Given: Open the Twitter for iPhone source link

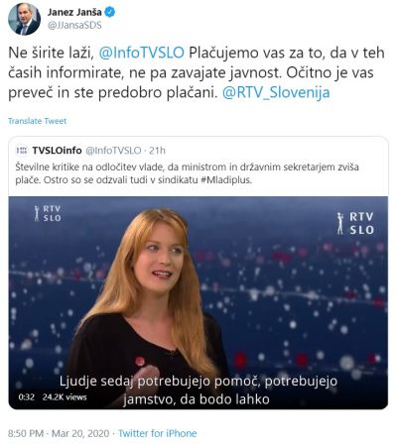Looking at the screenshot, I should 158,433.
